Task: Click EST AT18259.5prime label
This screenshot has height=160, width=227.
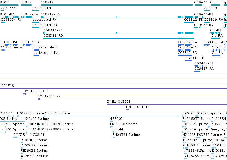Action: [198, 156]
